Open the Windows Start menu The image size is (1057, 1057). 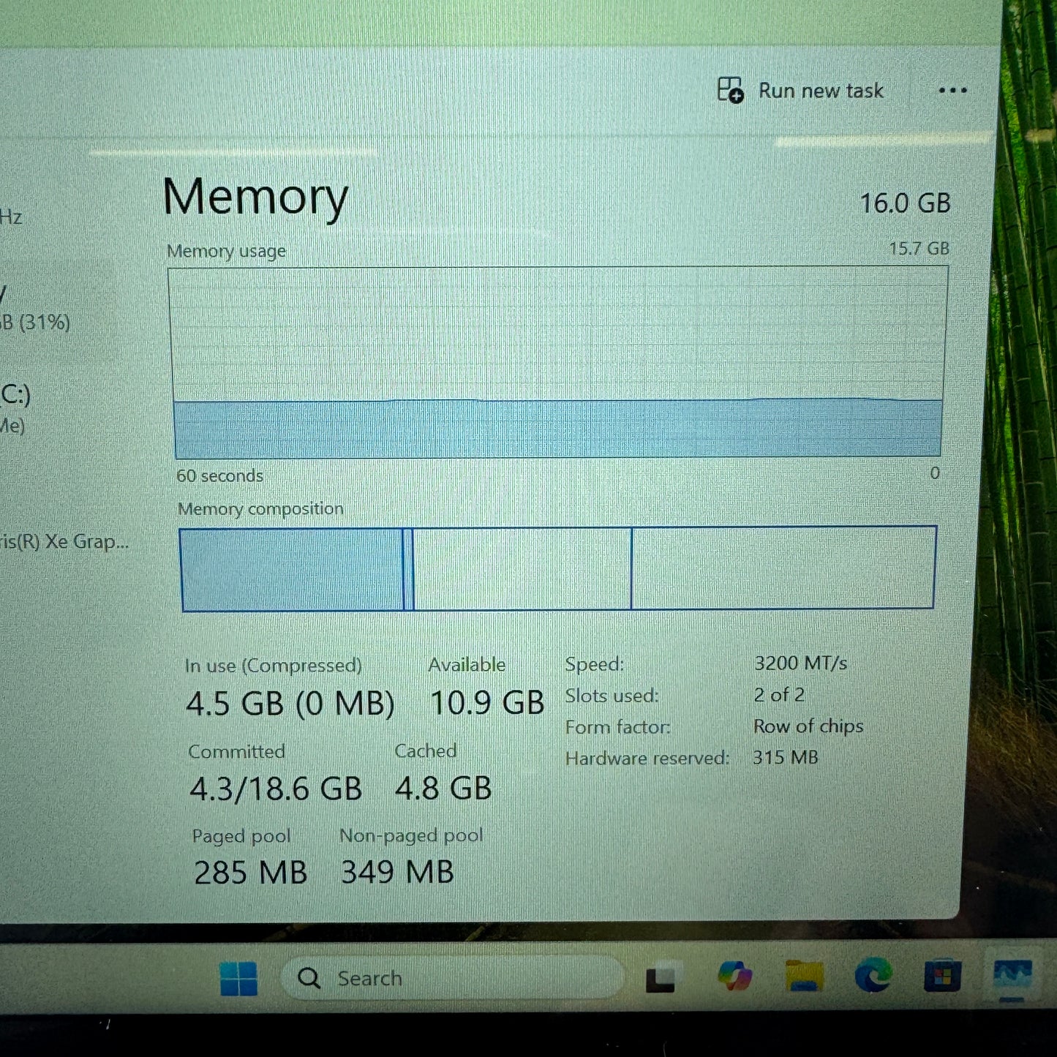[238, 978]
